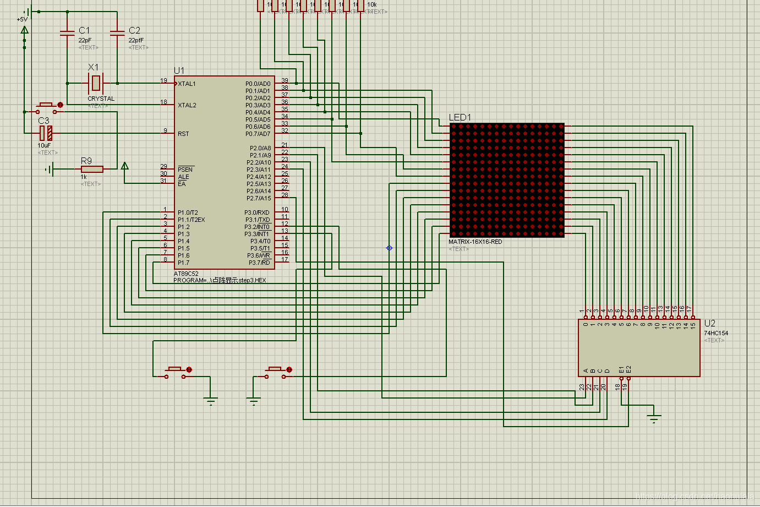Screen dimensions: 760x507
Task: Select the +5V power arrow terminal
Action: (24, 31)
